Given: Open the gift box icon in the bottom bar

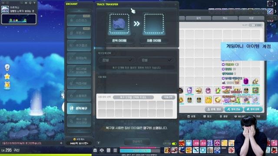Looking at the screenshot, I should [95, 150].
